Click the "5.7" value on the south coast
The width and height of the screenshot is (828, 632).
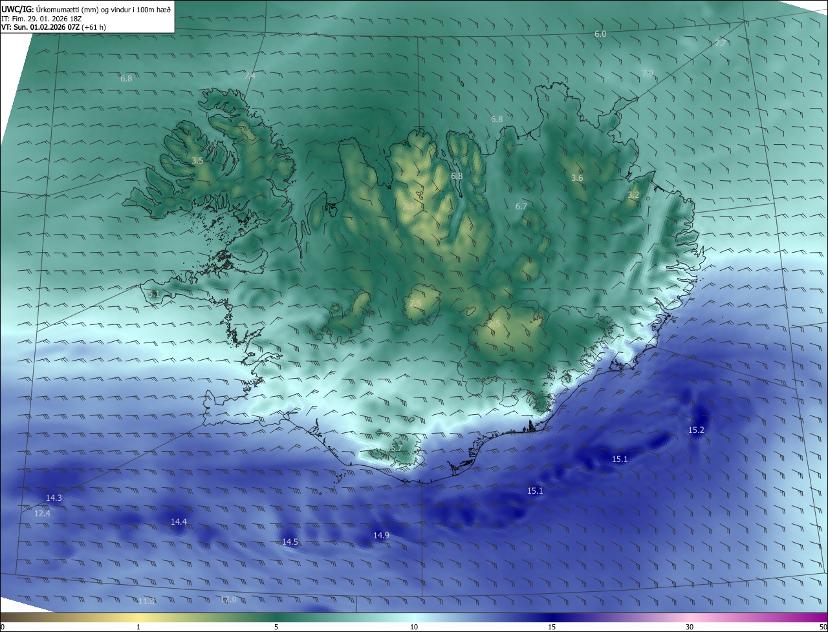pyautogui.click(x=396, y=448)
